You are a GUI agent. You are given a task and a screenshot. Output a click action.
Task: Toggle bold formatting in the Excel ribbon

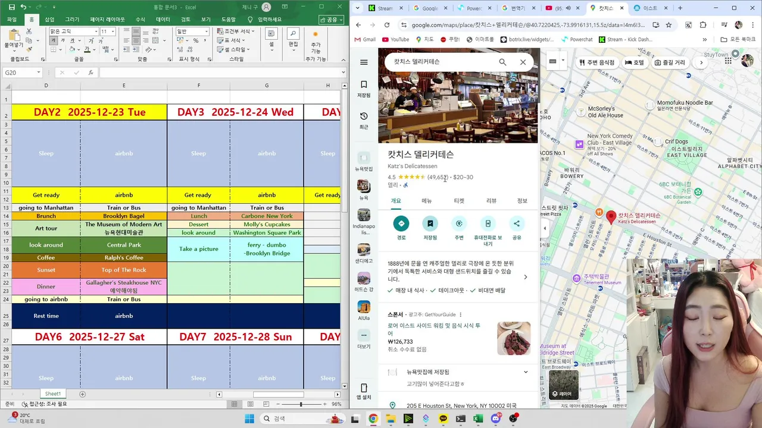click(x=54, y=40)
